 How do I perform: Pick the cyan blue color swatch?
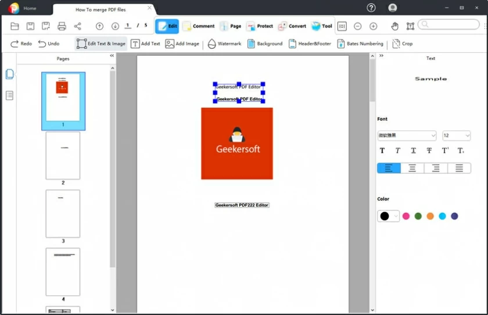[x=442, y=216]
